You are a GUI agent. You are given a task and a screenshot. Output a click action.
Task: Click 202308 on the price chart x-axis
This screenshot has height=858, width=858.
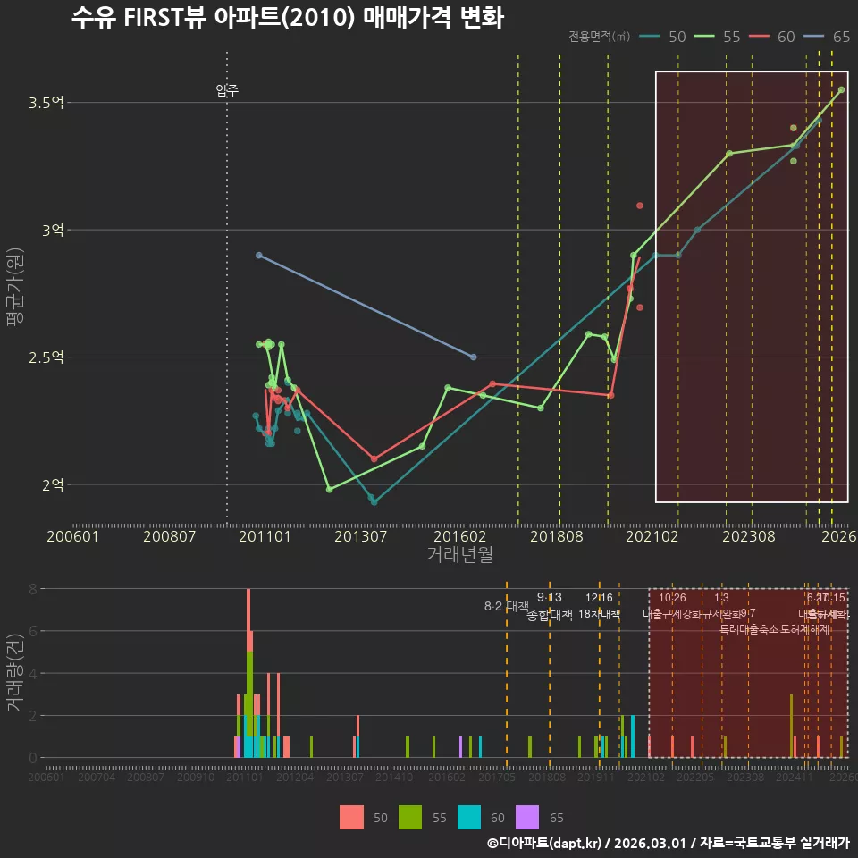pyautogui.click(x=749, y=536)
